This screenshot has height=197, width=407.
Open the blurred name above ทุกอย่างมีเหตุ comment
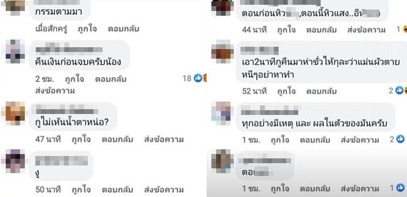pyautogui.click(x=270, y=112)
